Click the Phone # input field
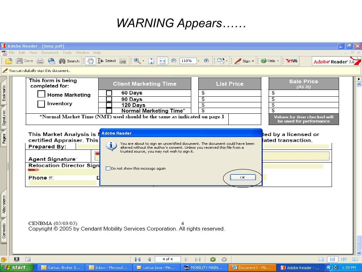The height and width of the screenshot is (272, 362). click(63, 183)
